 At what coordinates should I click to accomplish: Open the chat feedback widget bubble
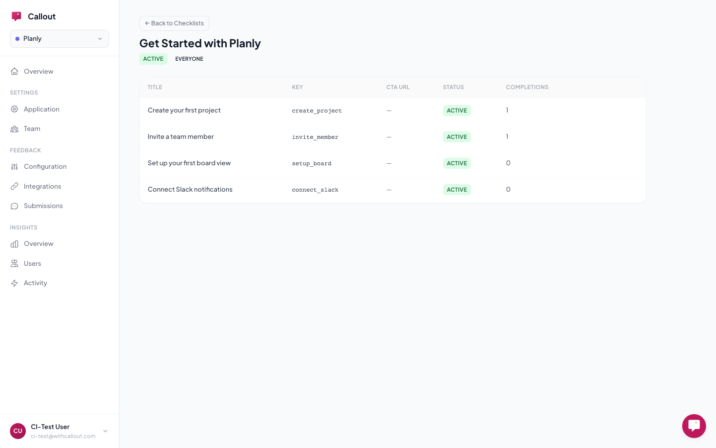[x=694, y=426]
